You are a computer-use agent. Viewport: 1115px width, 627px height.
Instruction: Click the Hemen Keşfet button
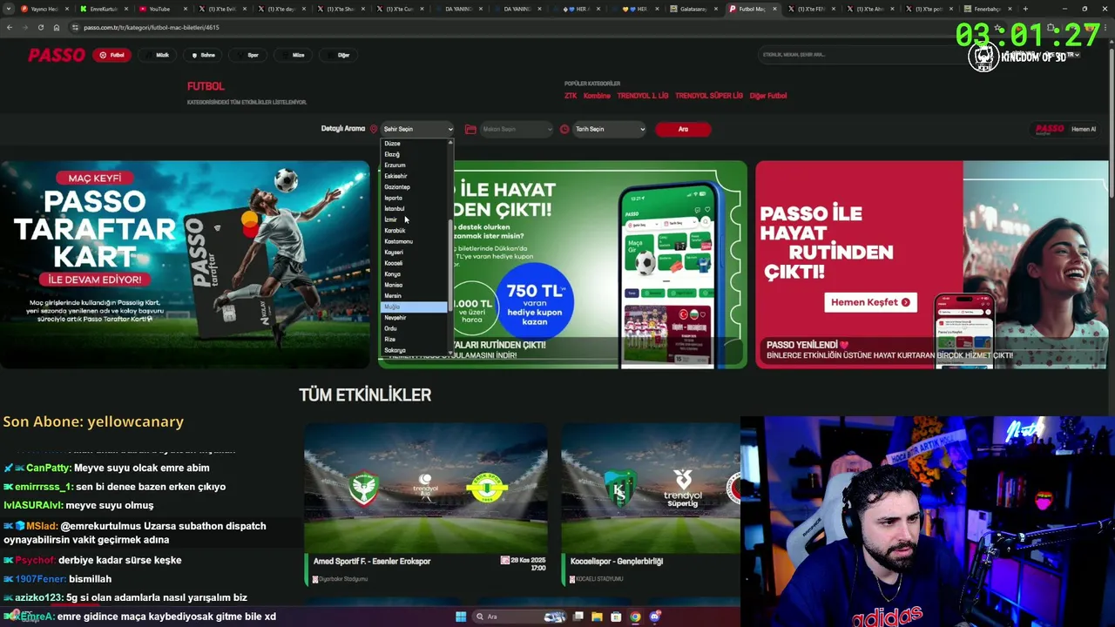click(x=869, y=302)
